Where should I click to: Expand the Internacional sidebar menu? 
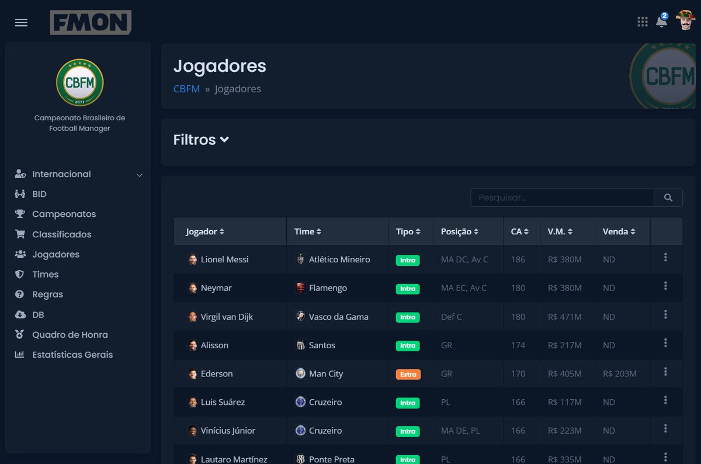pyautogui.click(x=78, y=174)
